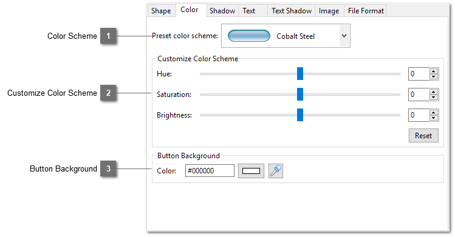This screenshot has width=455, height=237.
Task: Click the Brightness slider handle
Action: tap(300, 115)
